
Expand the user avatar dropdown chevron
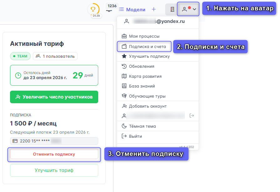tap(195, 9)
